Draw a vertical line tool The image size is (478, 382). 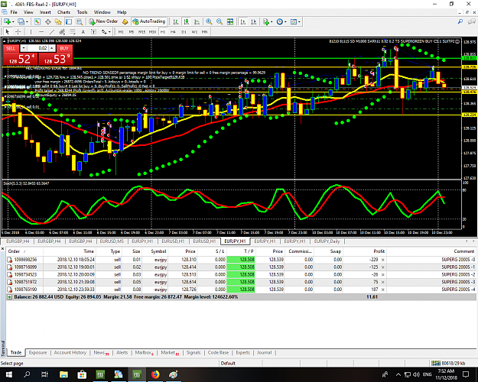point(31,31)
